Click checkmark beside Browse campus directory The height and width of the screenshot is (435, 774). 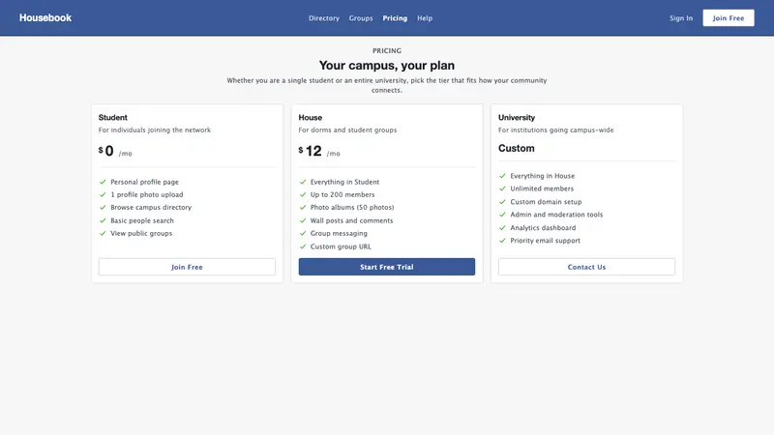(103, 208)
